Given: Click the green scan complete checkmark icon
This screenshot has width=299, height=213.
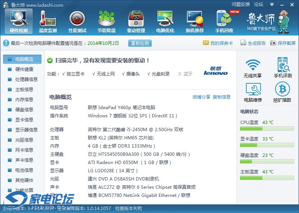Looking at the screenshot, I should click(x=50, y=61).
